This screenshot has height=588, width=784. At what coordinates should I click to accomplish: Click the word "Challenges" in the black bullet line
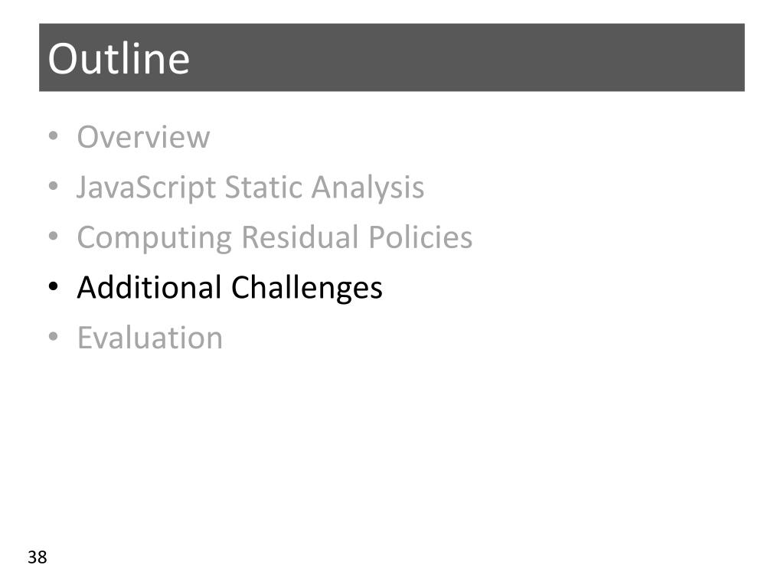(306, 289)
